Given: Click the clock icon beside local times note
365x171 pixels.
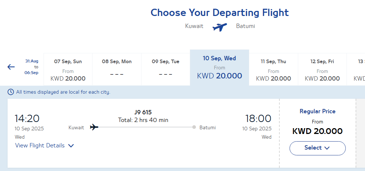Looking at the screenshot, I should 11,92.
